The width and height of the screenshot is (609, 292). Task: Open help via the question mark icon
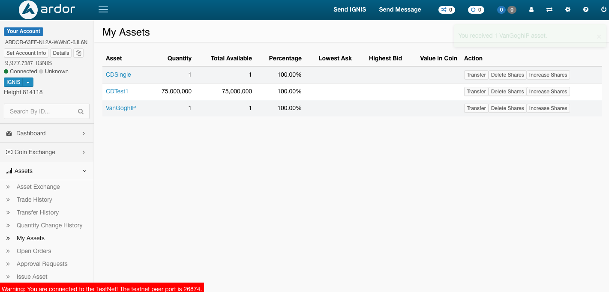(586, 9)
